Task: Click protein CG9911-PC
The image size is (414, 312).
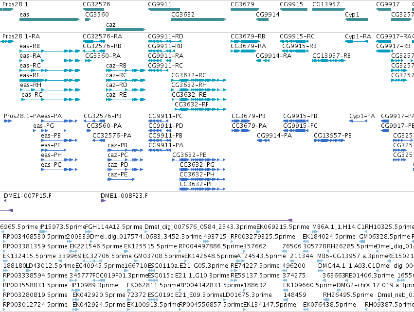Action: [159, 121]
